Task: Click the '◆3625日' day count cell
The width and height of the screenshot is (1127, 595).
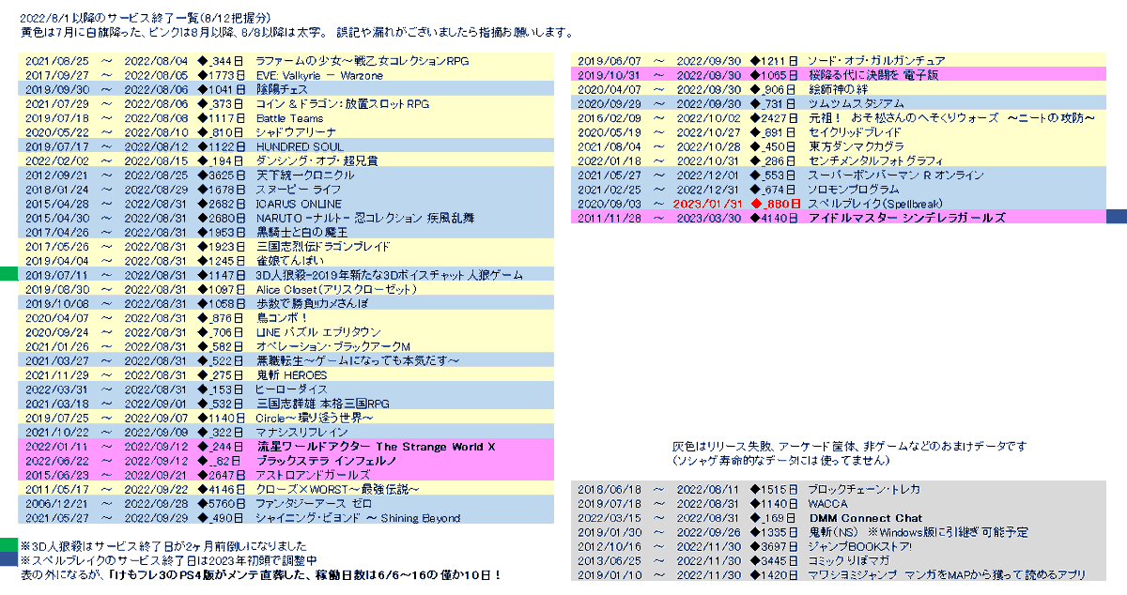Action: pos(220,175)
